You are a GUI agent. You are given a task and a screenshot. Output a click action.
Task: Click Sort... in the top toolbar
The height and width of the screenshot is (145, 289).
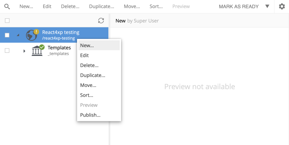click(156, 6)
